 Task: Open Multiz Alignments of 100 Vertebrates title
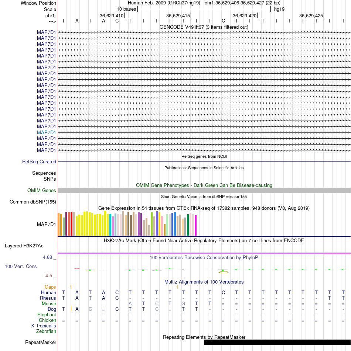click(204, 282)
